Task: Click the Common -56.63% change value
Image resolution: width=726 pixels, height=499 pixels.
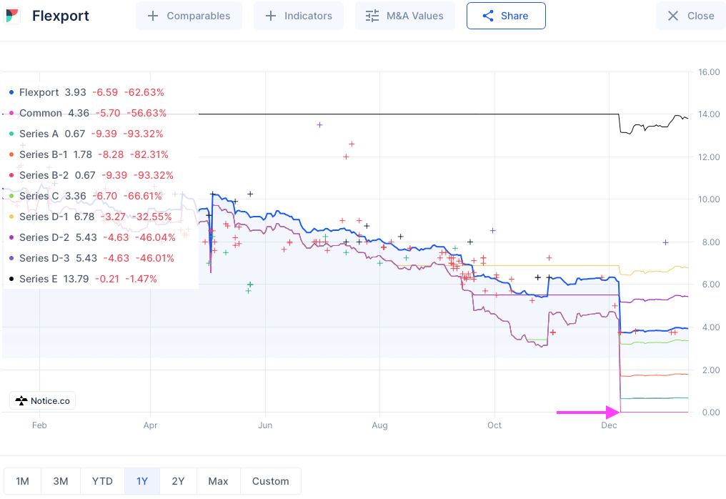Action: point(146,113)
